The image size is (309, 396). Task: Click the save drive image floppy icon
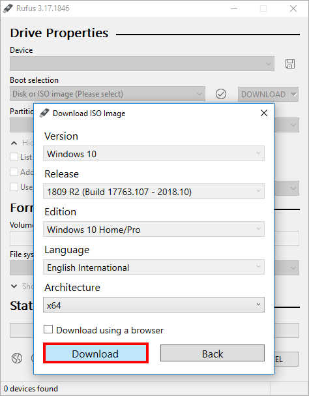coord(290,64)
